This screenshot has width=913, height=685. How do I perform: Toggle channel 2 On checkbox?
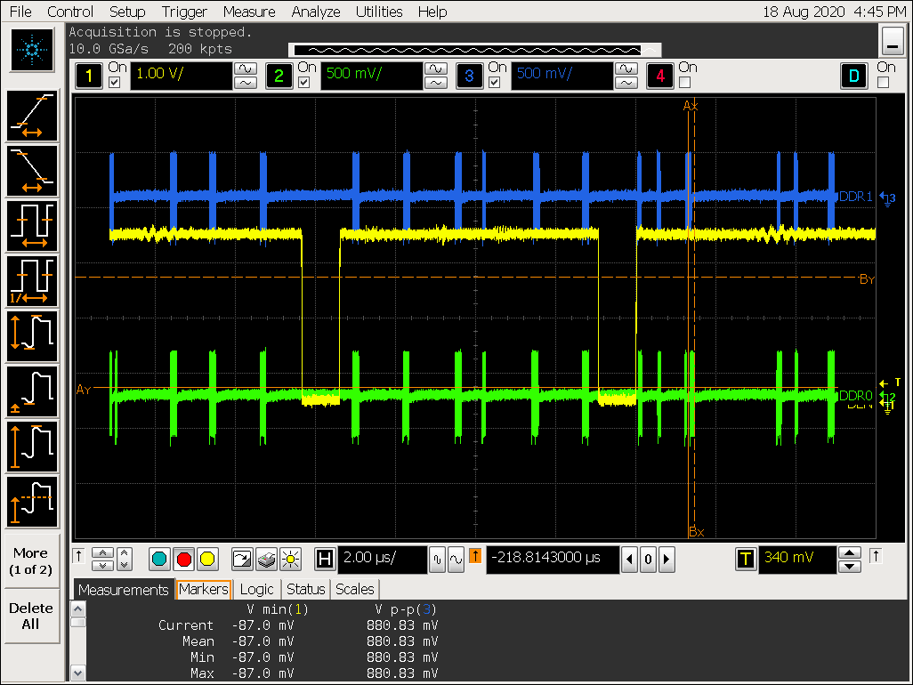tap(304, 83)
